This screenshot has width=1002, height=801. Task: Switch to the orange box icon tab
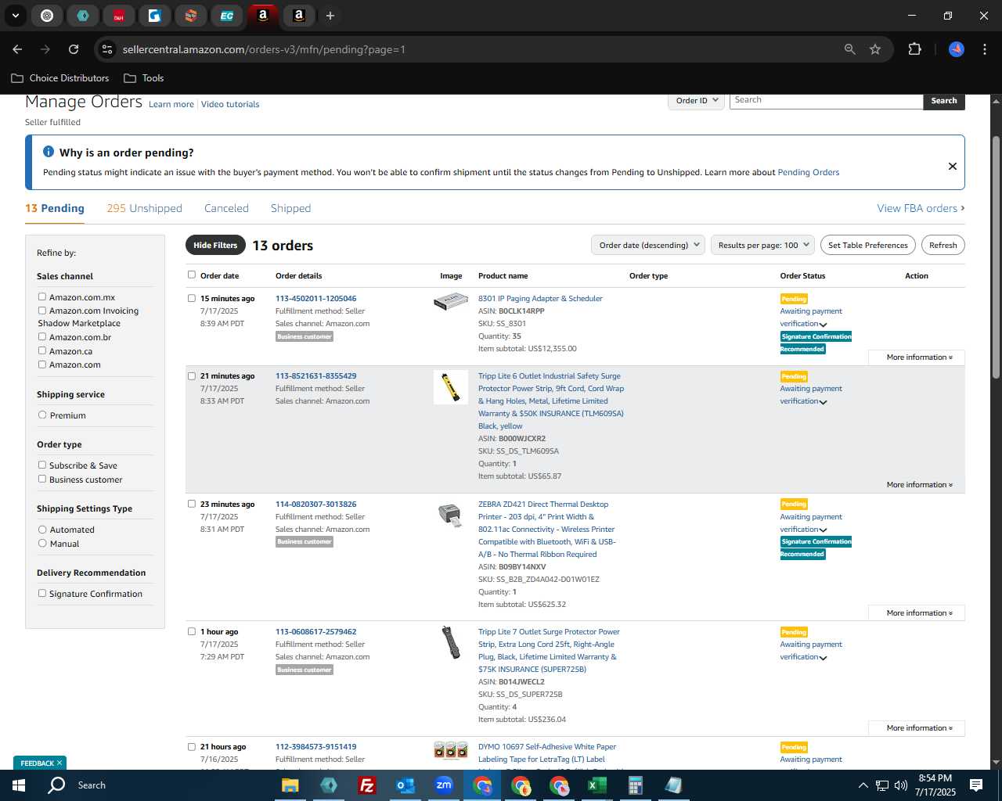tap(191, 16)
